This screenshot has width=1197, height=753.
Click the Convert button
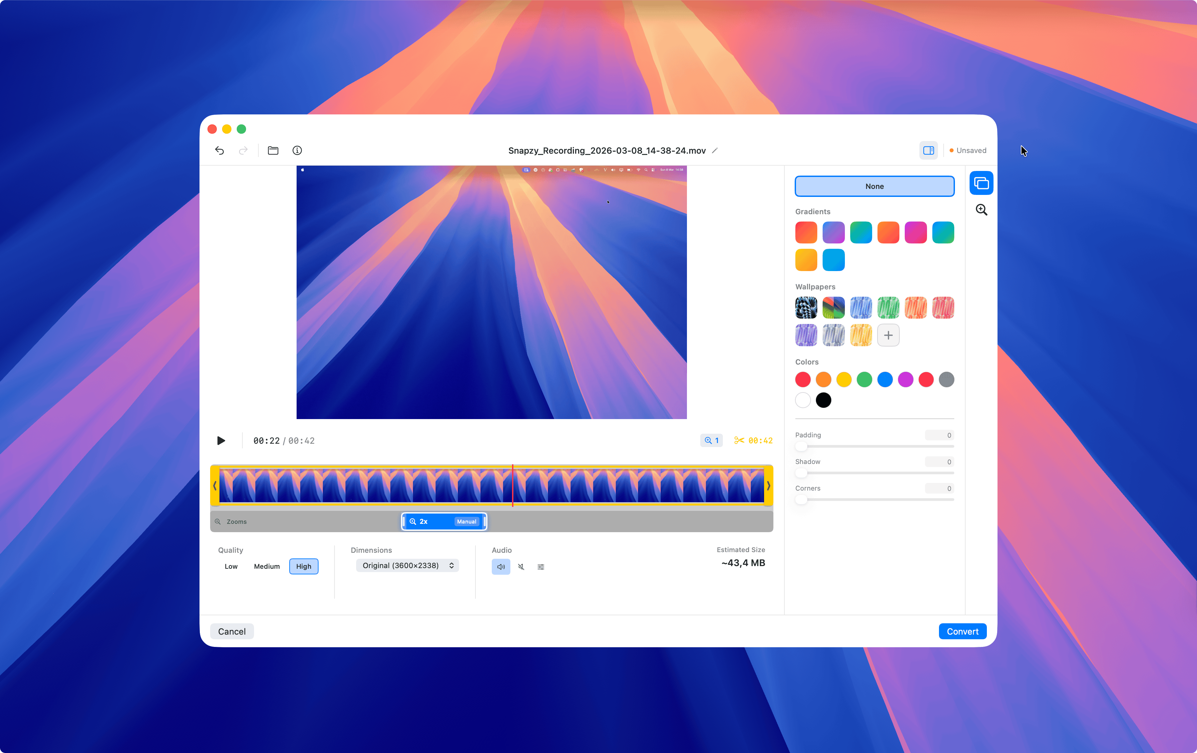pyautogui.click(x=962, y=631)
